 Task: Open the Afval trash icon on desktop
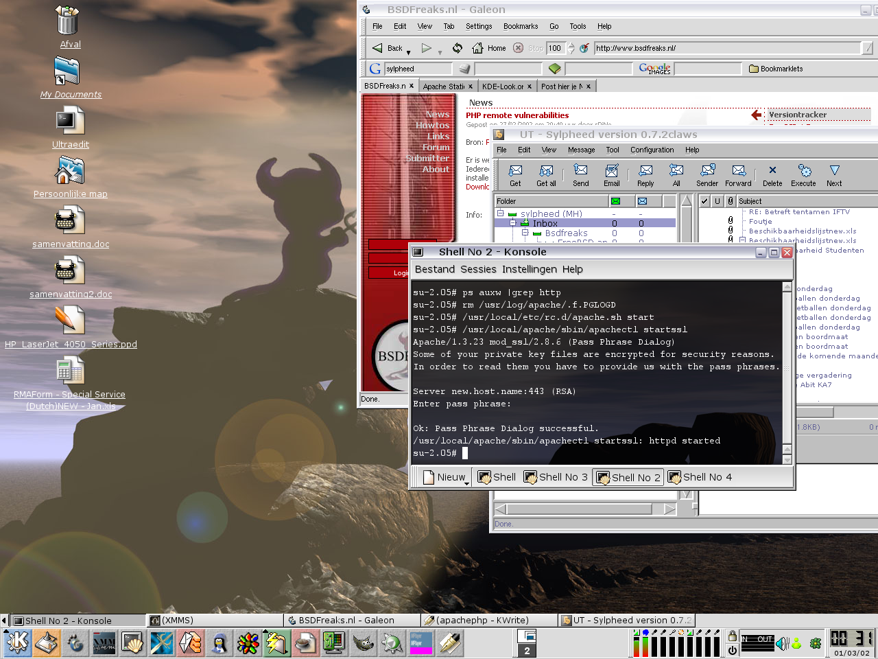pos(68,21)
